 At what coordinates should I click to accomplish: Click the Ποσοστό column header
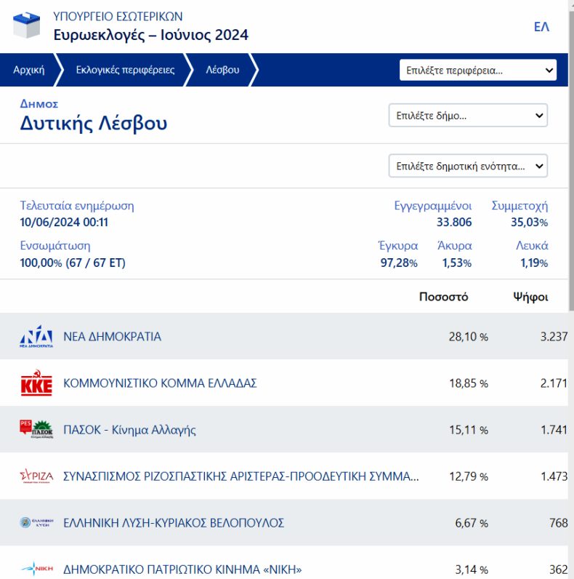pyautogui.click(x=443, y=297)
